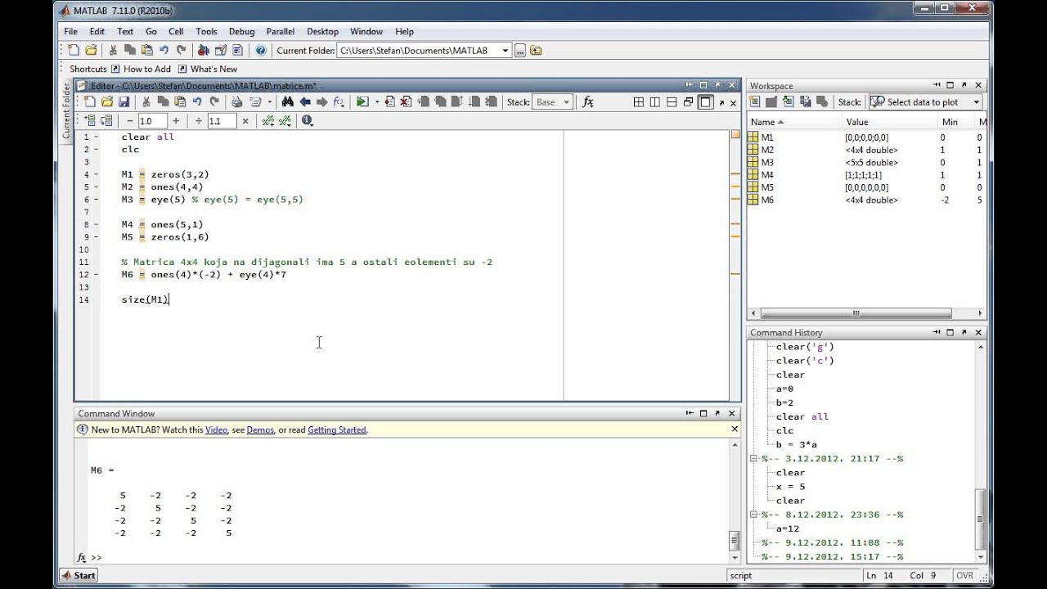Viewport: 1047px width, 589px height.
Task: Open GUIDE icon in main toolbar
Action: point(220,51)
